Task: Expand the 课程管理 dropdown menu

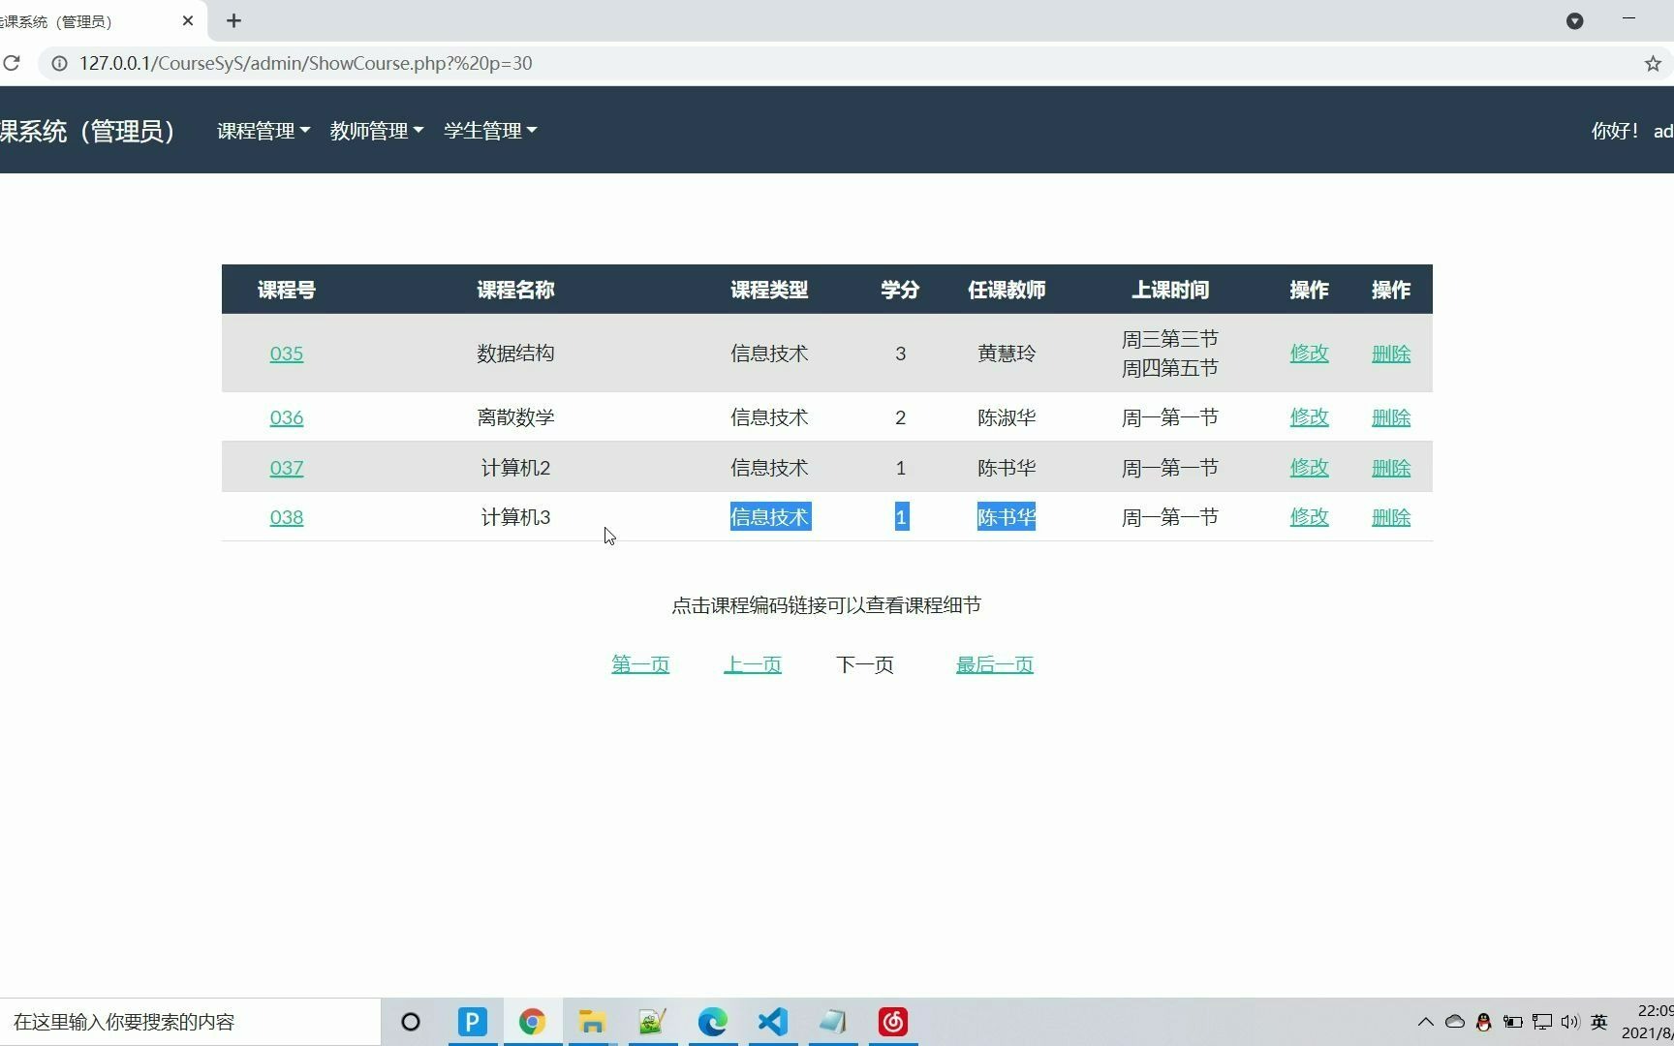Action: coord(263,131)
